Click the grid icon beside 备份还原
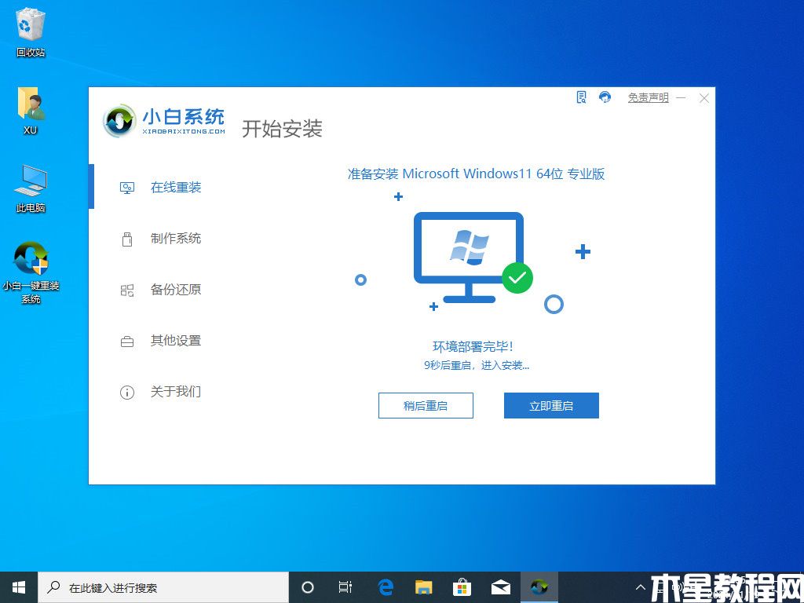This screenshot has width=804, height=603. click(x=127, y=291)
